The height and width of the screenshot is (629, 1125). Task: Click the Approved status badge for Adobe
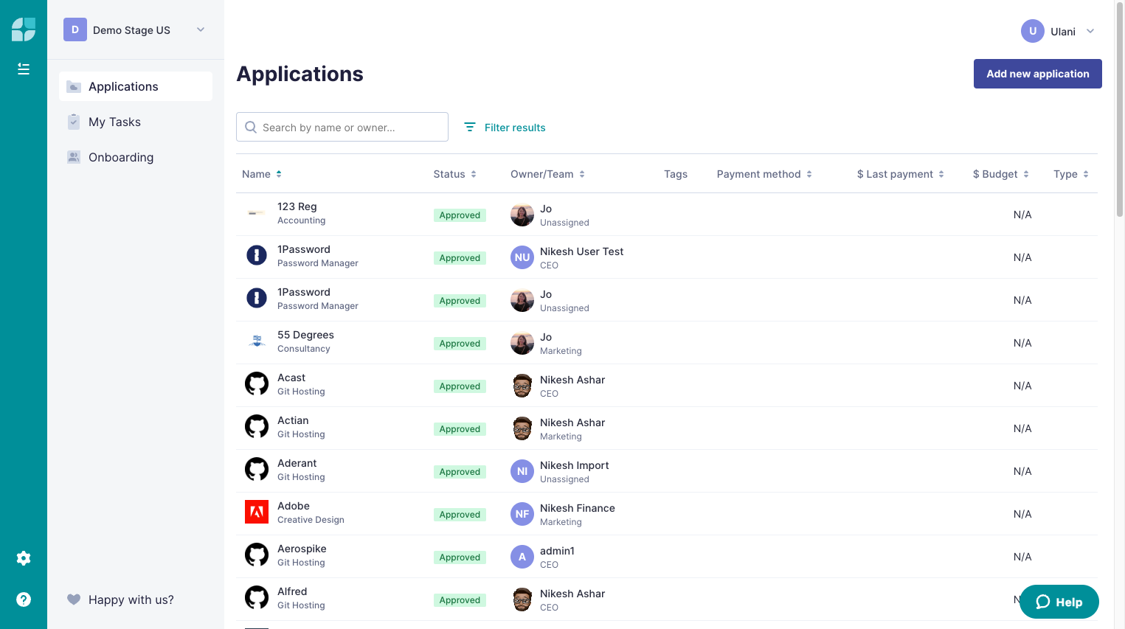pos(460,515)
